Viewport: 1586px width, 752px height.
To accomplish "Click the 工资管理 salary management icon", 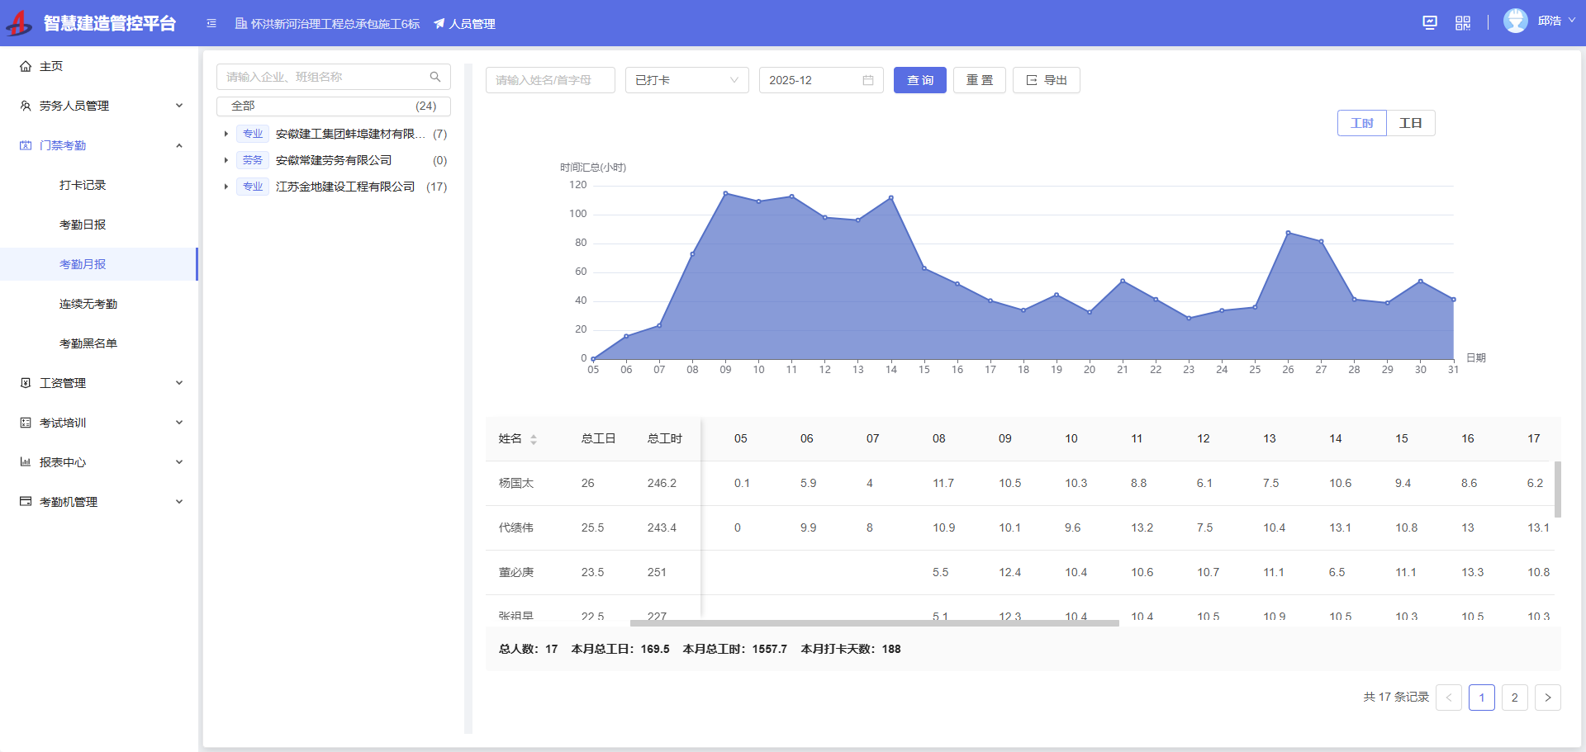I will click(x=25, y=382).
